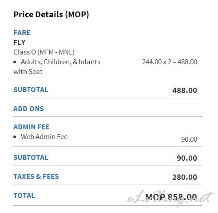
Task: Click Class O (MFM - MNL) route text
Action: click(44, 52)
